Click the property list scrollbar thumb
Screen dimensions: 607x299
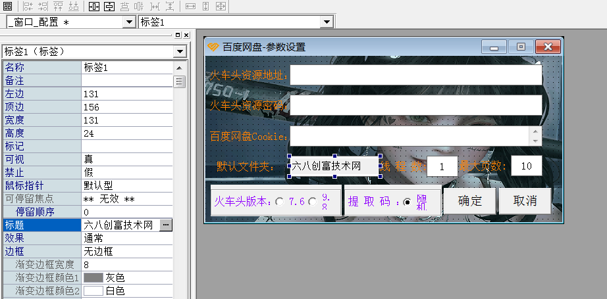179,82
